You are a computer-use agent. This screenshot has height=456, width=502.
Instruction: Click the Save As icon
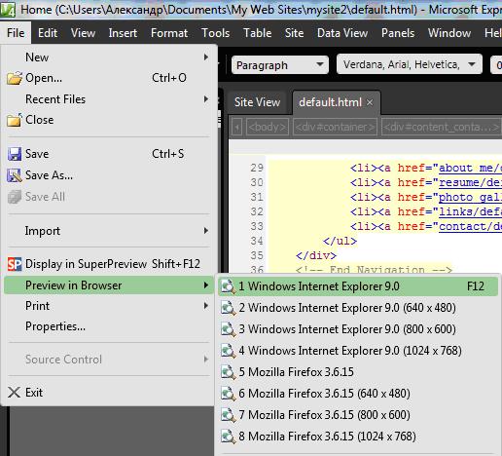tap(15, 175)
